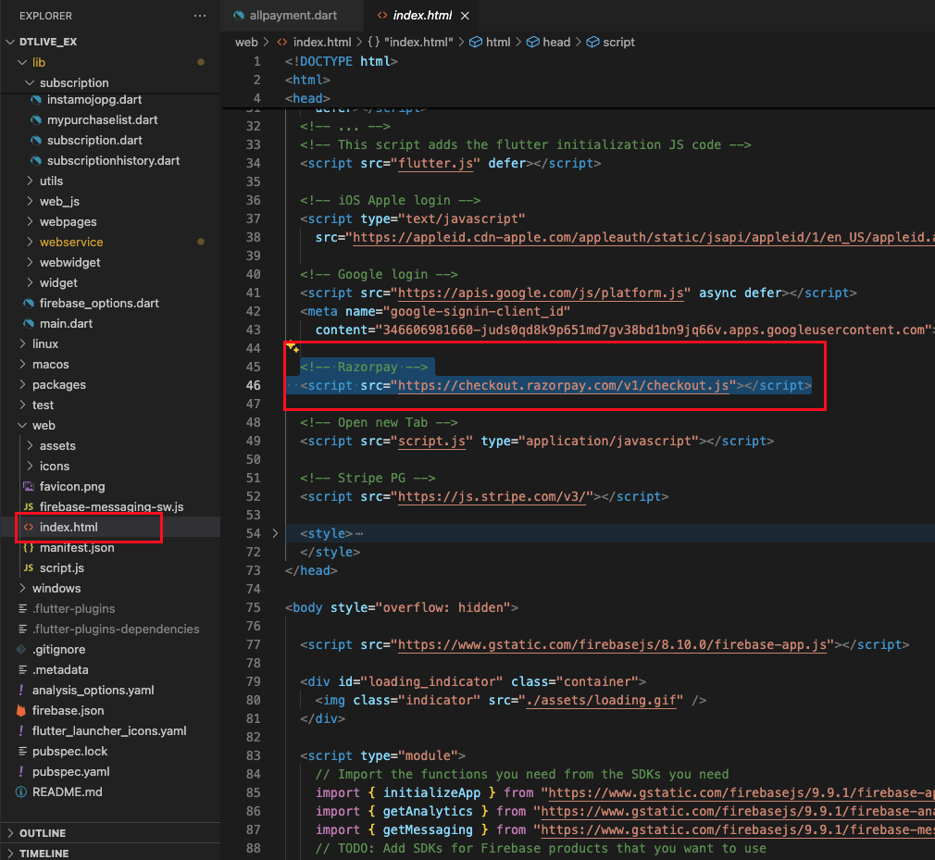Select the index.html editor tab

tap(422, 16)
